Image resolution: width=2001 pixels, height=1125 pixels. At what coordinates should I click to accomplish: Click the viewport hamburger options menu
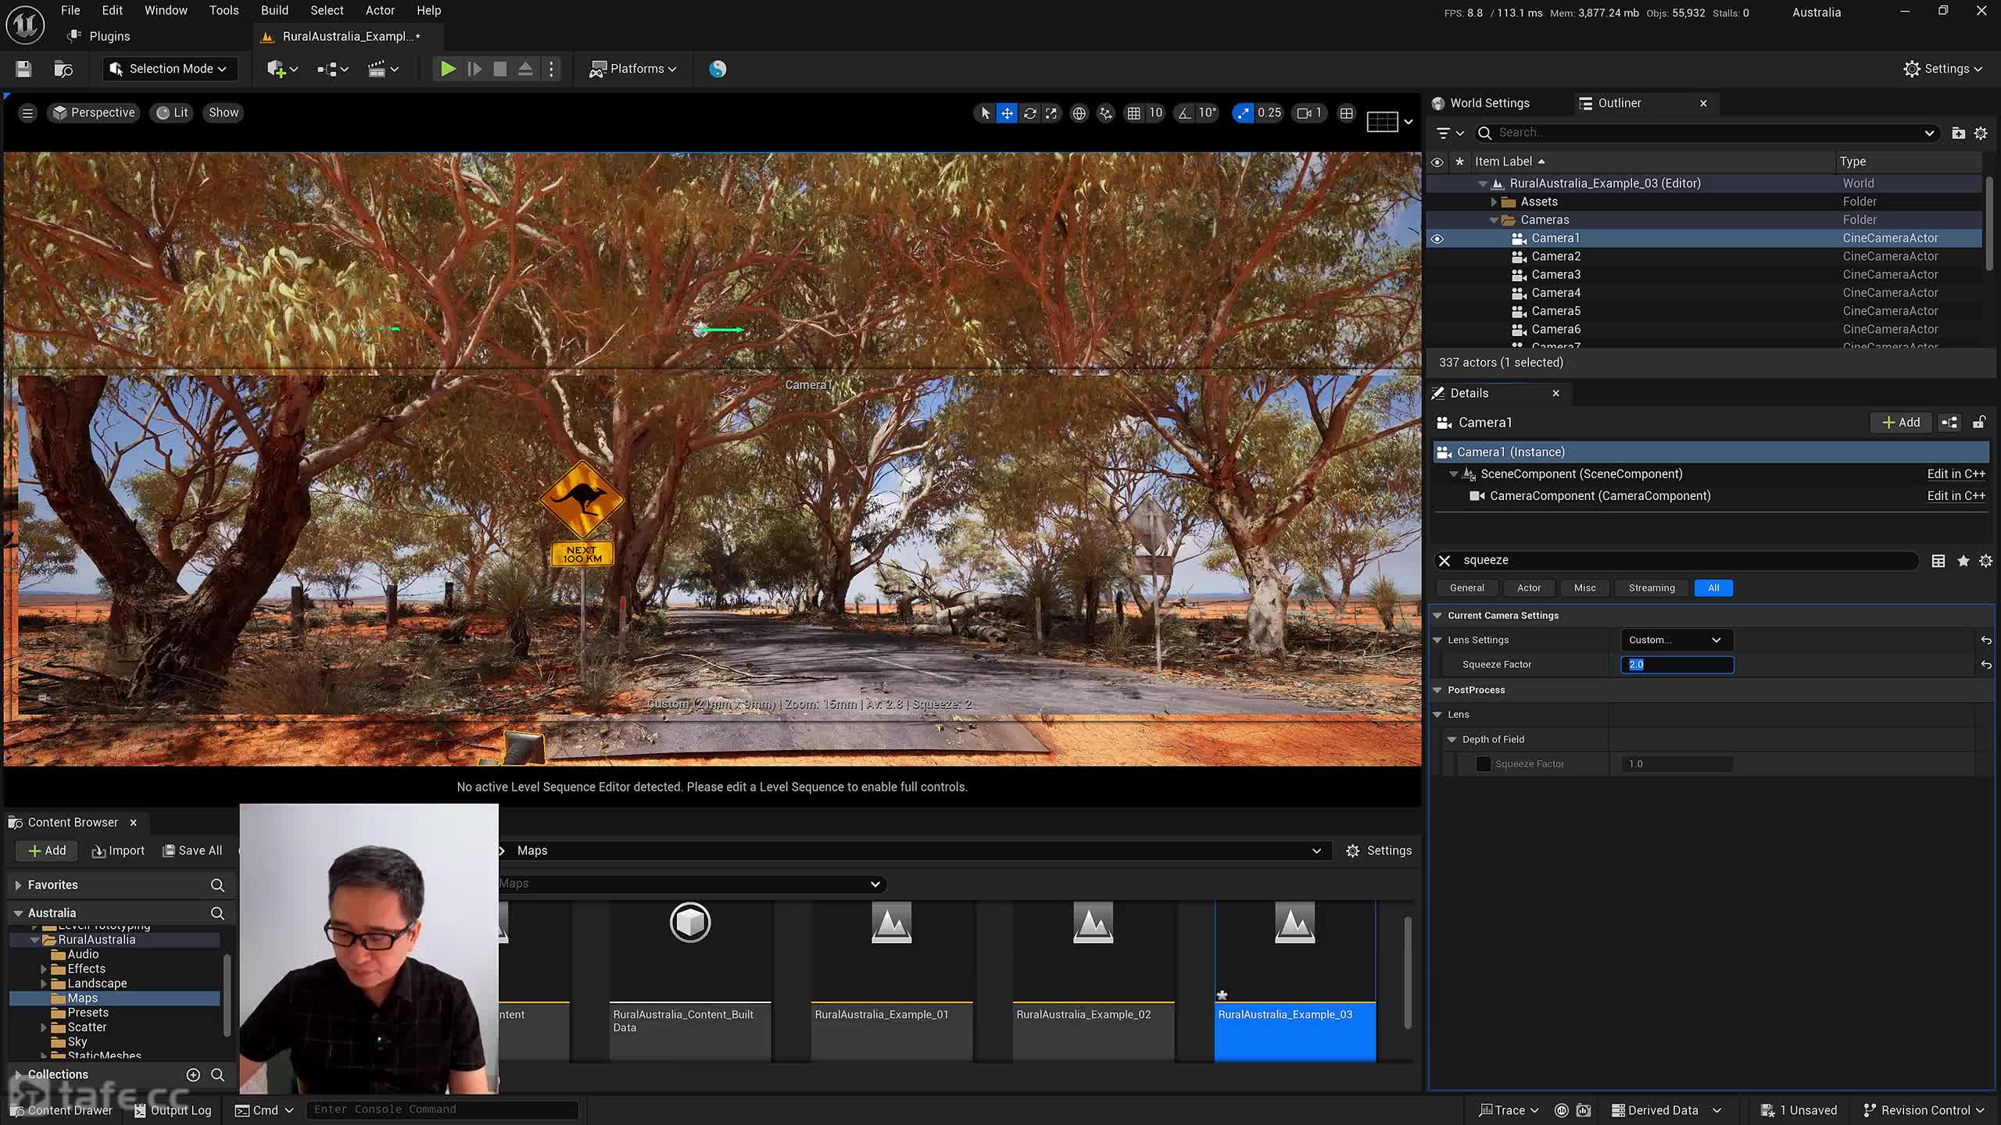tap(27, 113)
